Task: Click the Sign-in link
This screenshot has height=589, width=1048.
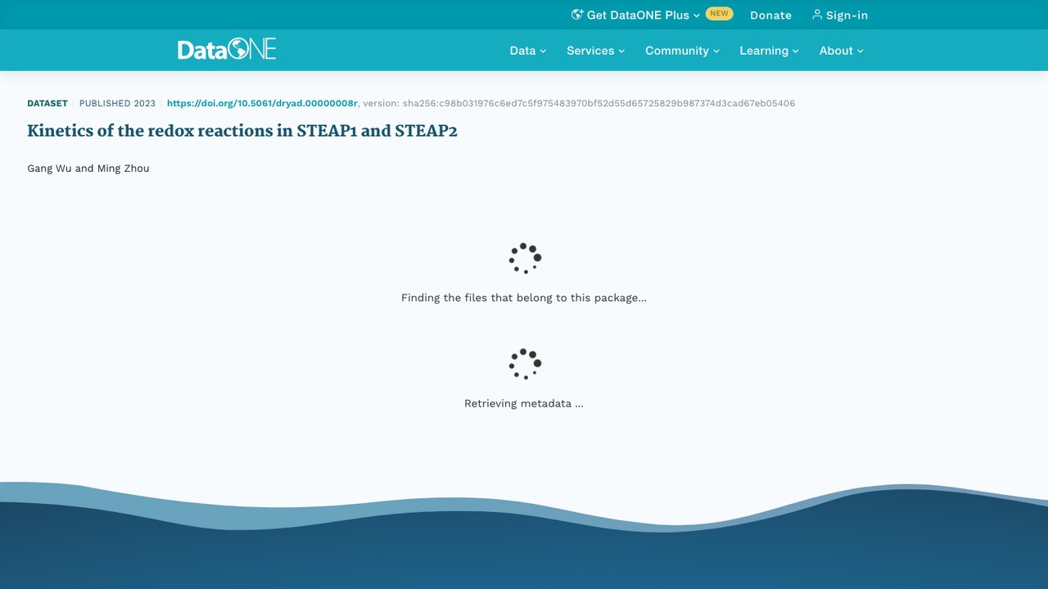Action: click(840, 15)
